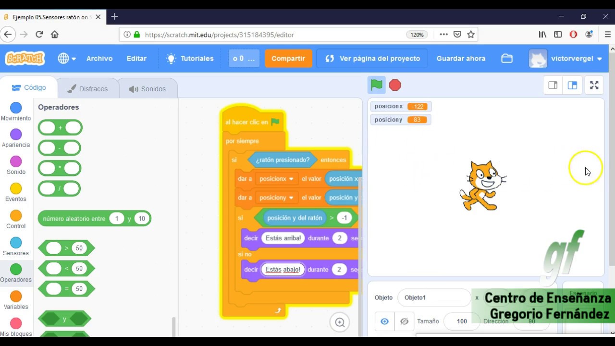Open Tutoriales with lightbulb icon
Screen dimensions: 615x346
190,58
